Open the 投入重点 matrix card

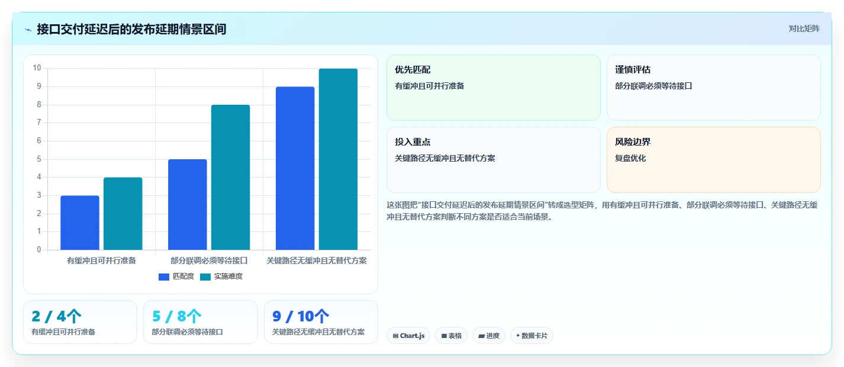coord(494,160)
